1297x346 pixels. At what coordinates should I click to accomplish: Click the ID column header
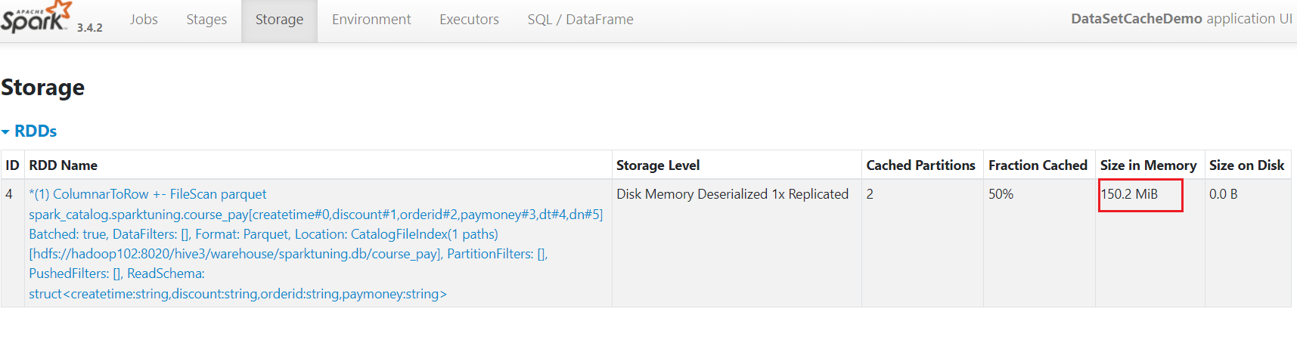[12, 165]
